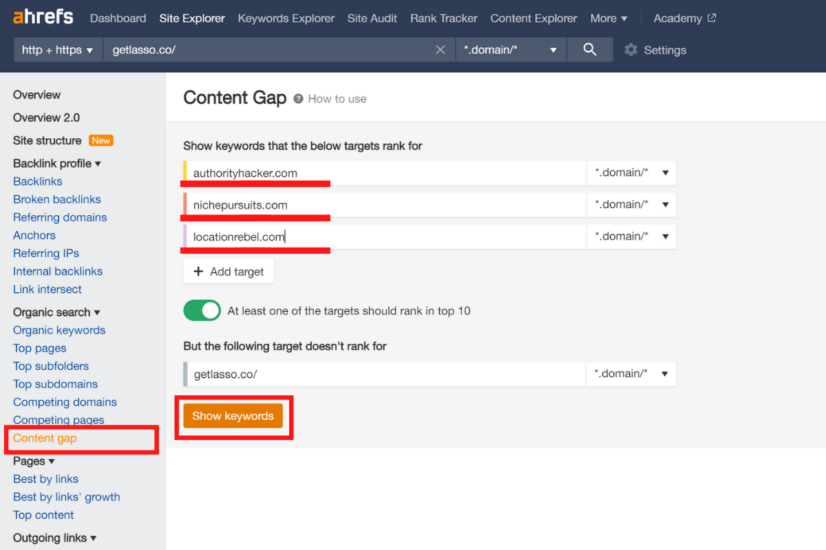Image resolution: width=826 pixels, height=550 pixels.
Task: Open Internal backlinks report
Action: [x=58, y=272]
